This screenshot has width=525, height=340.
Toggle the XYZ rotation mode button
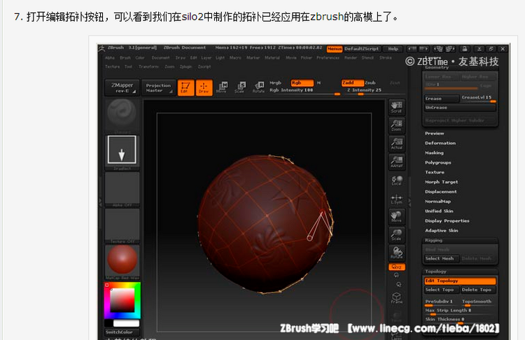point(397,267)
